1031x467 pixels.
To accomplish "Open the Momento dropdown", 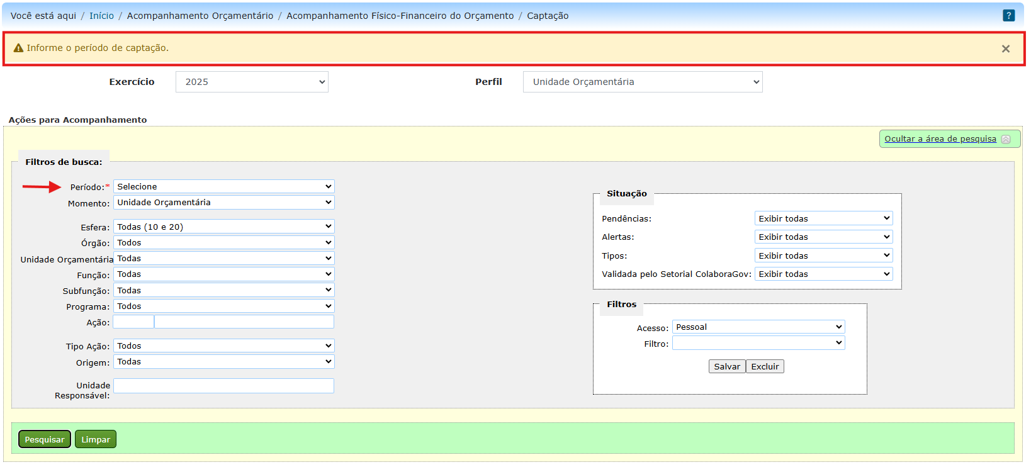I will click(x=223, y=203).
